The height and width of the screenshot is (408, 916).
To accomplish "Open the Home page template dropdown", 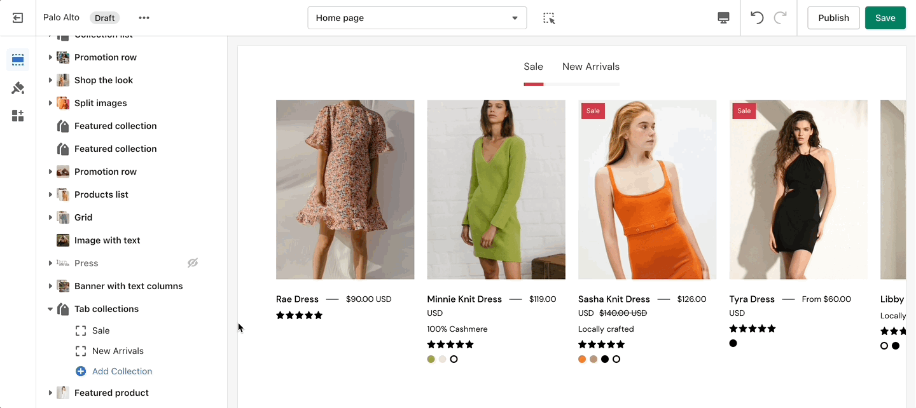I will 417,18.
